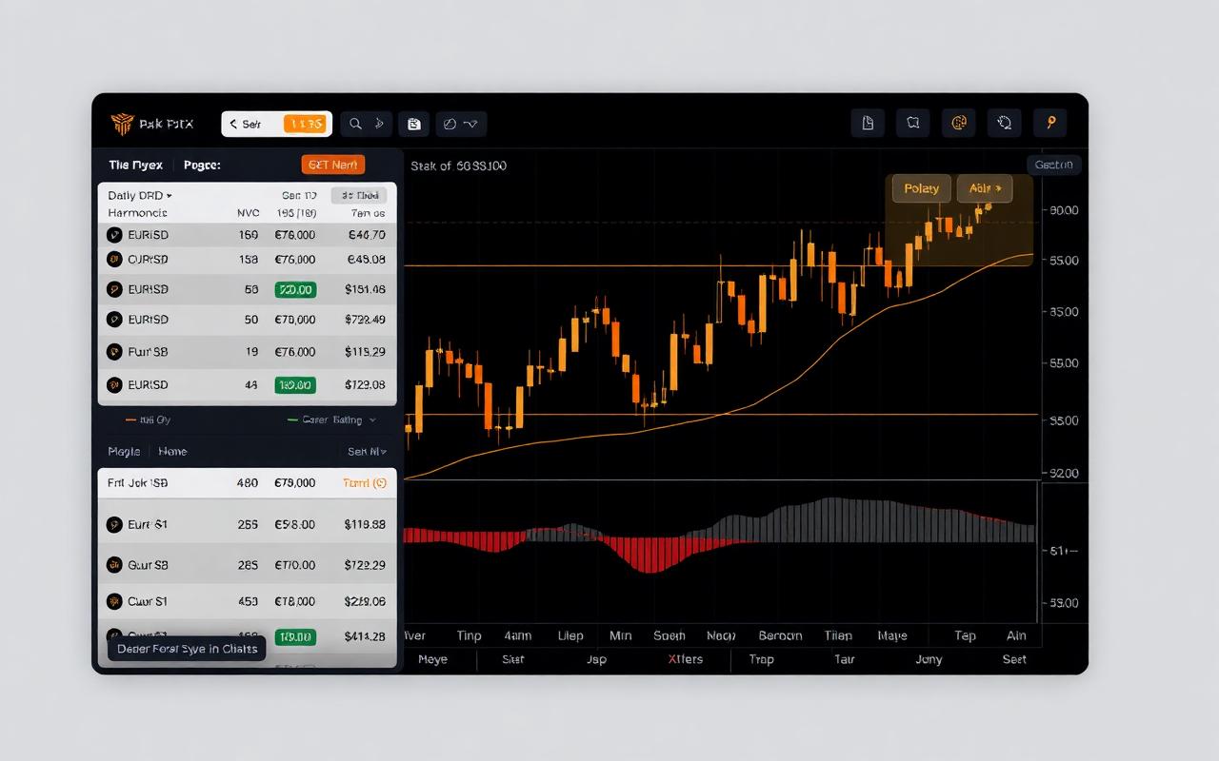Select the Frtl Jok ISD header row

click(248, 483)
